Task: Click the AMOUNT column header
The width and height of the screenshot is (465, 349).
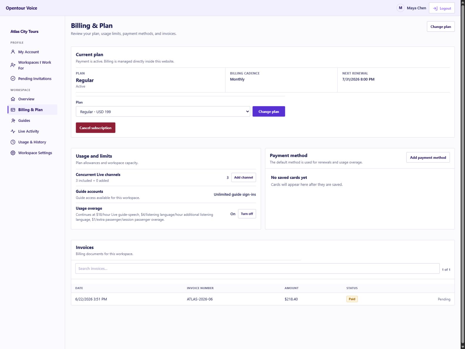Action: pos(291,288)
